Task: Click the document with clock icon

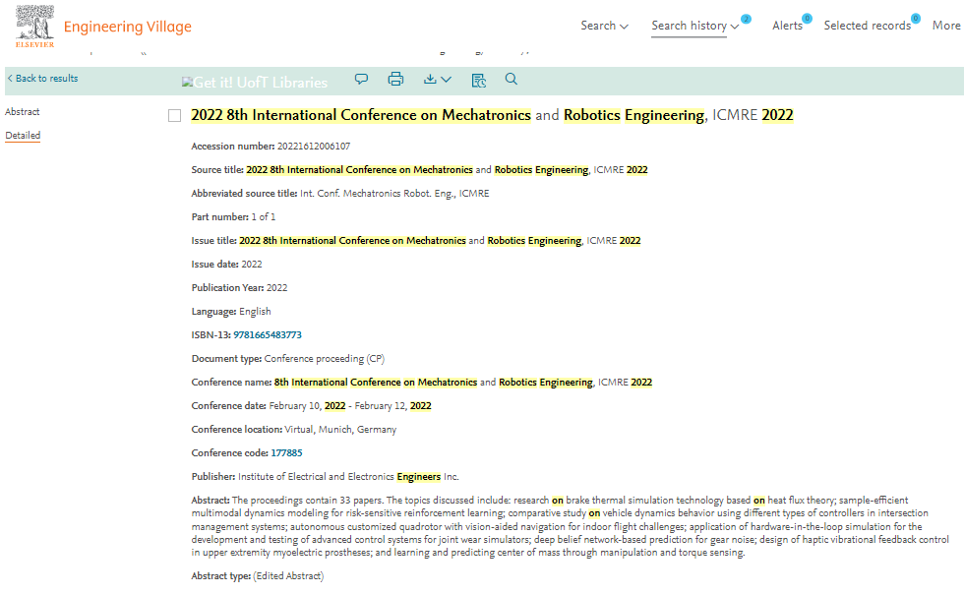Action: 478,80
